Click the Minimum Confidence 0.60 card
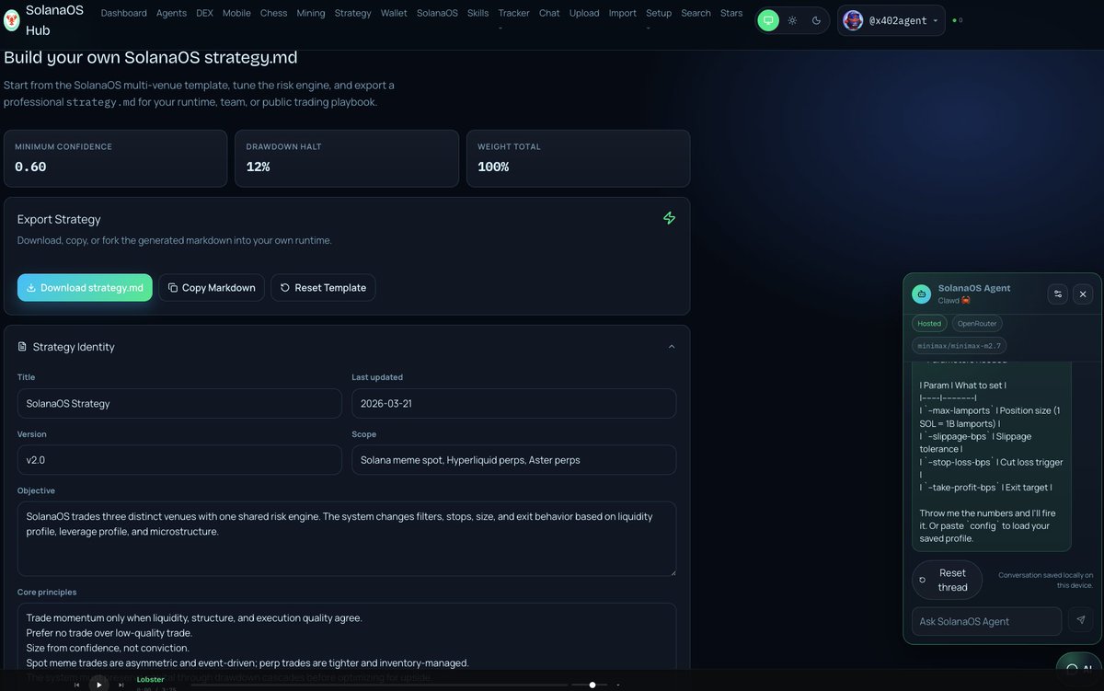Viewport: 1104px width, 691px height. 115,158
